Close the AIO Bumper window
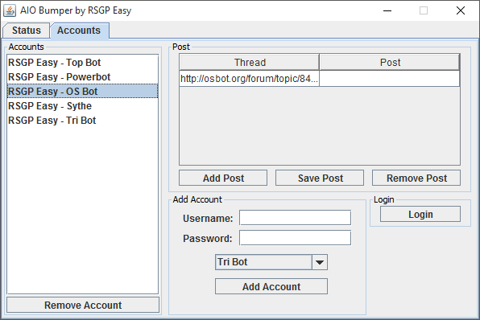 point(461,10)
